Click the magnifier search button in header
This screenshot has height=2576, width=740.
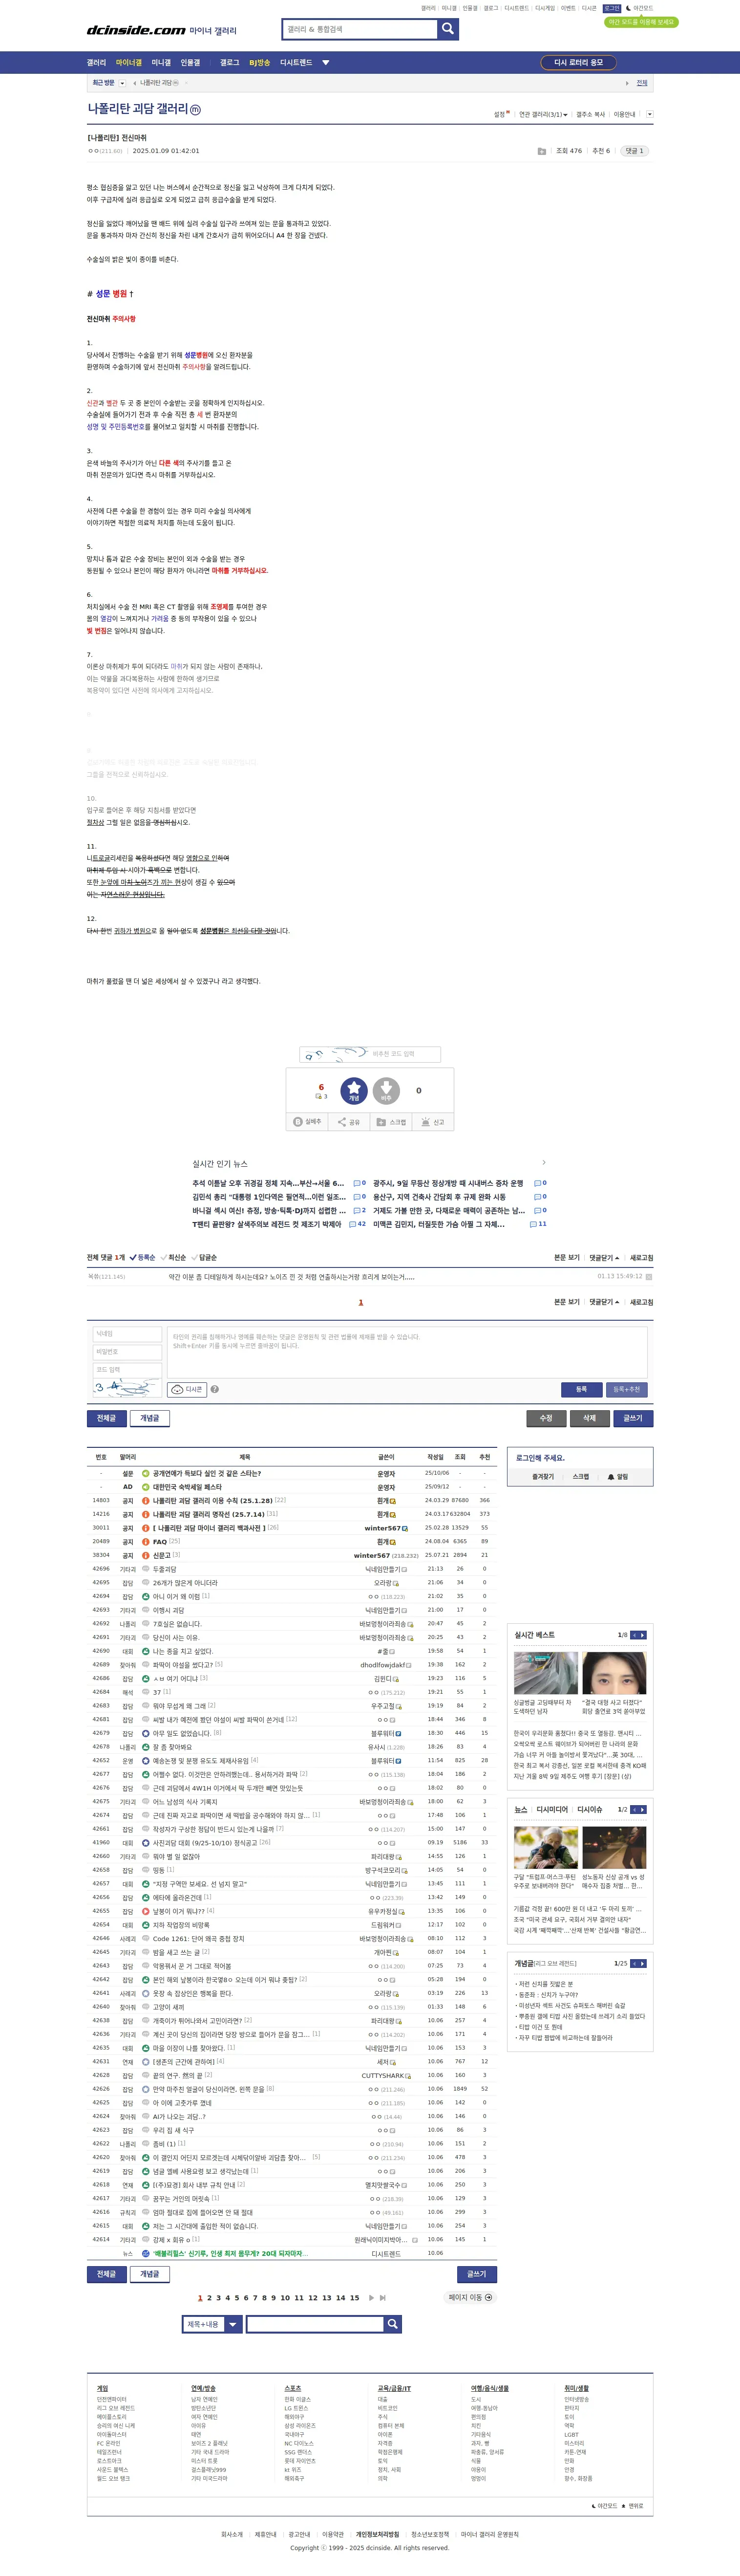click(448, 29)
